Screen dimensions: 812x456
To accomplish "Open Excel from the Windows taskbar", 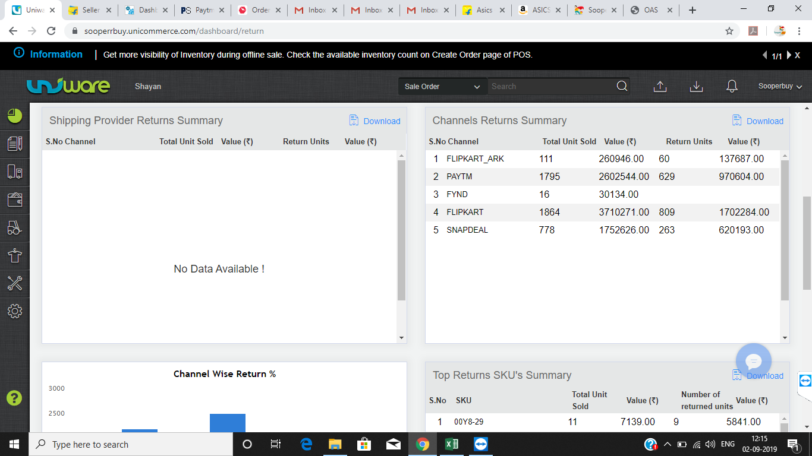I will [452, 444].
